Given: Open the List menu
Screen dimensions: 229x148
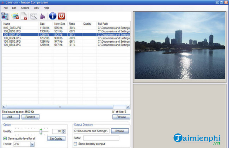Looking at the screenshot, I should [x=14, y=8].
